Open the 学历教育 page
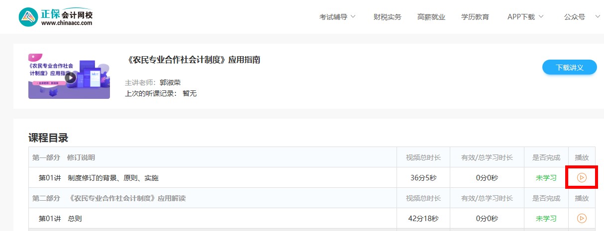Image resolution: width=604 pixels, height=231 pixels. click(x=475, y=17)
